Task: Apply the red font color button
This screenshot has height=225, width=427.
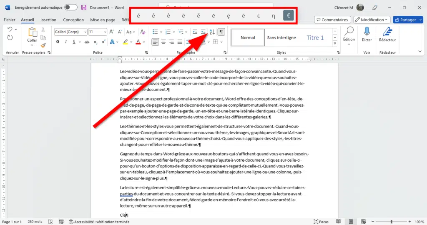Action: (x=138, y=42)
